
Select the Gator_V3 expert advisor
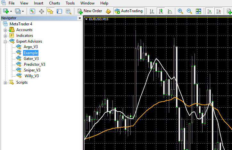(31, 59)
